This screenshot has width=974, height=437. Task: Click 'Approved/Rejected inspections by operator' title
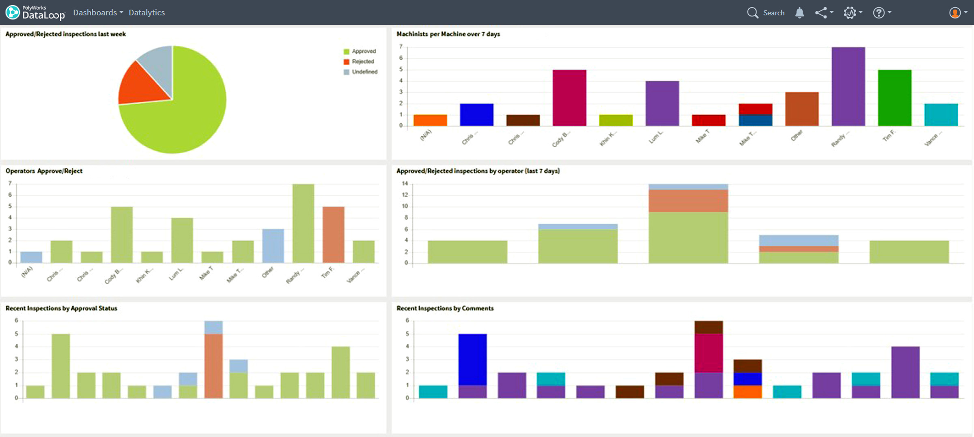tap(478, 171)
